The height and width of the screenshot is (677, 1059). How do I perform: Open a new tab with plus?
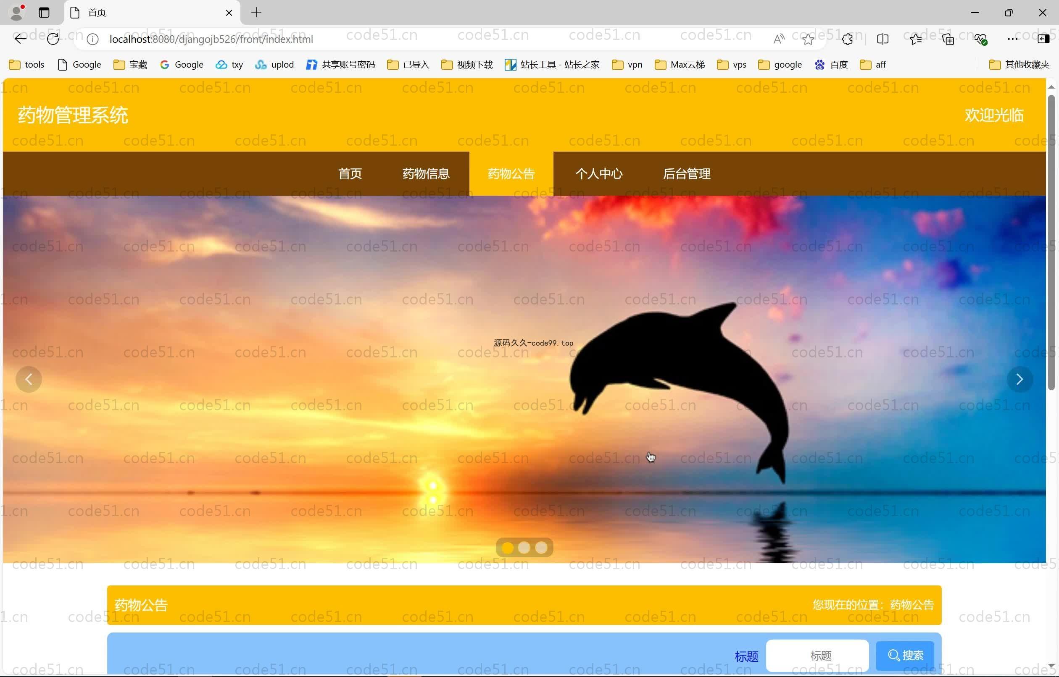click(x=256, y=12)
